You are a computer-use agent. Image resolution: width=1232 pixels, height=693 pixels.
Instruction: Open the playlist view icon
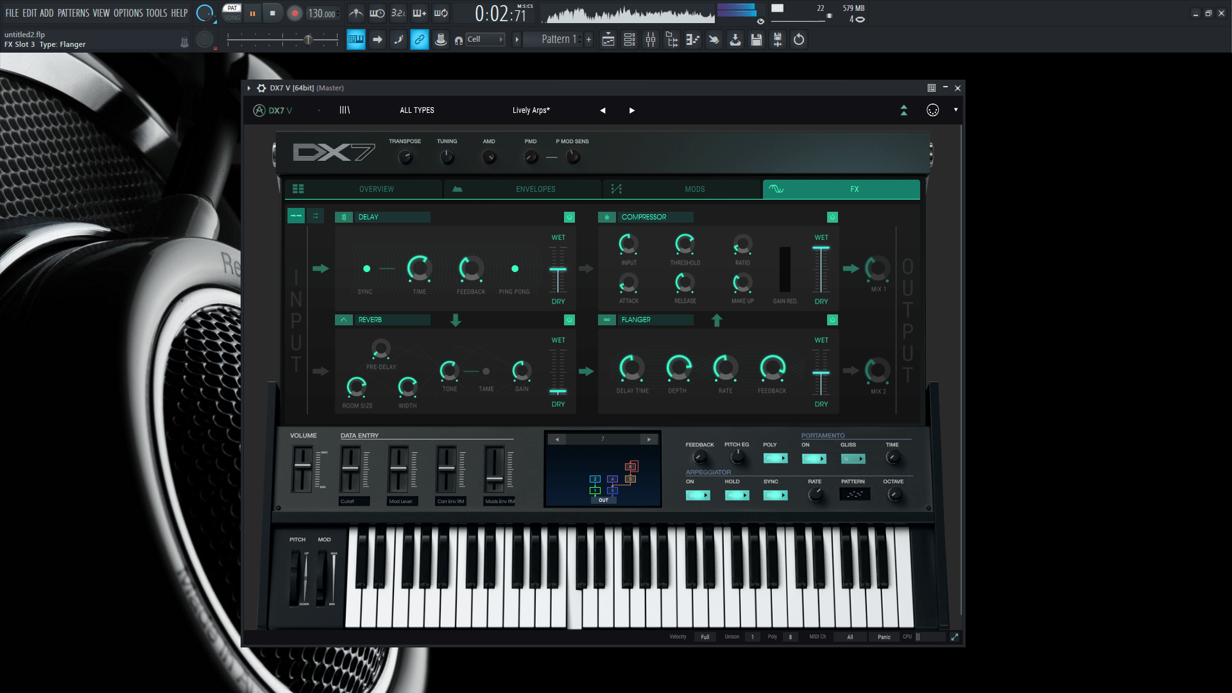click(608, 40)
